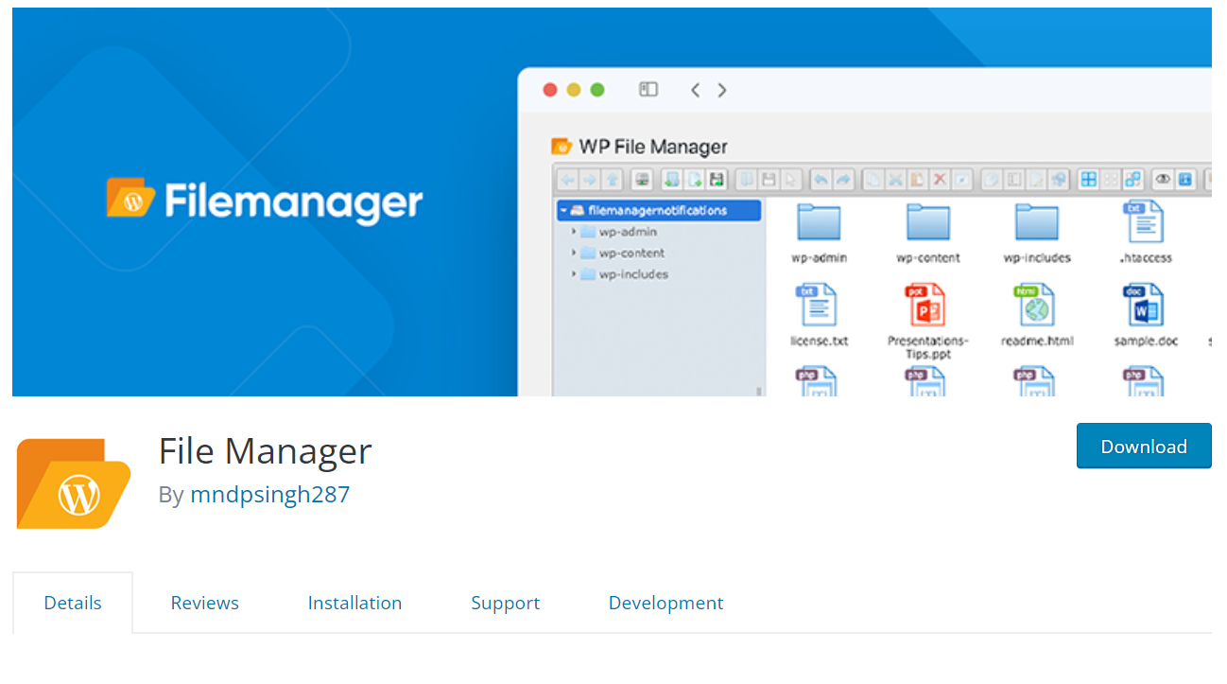Click the eye preview icon in toolbar
The image size is (1227, 684).
pyautogui.click(x=1163, y=179)
